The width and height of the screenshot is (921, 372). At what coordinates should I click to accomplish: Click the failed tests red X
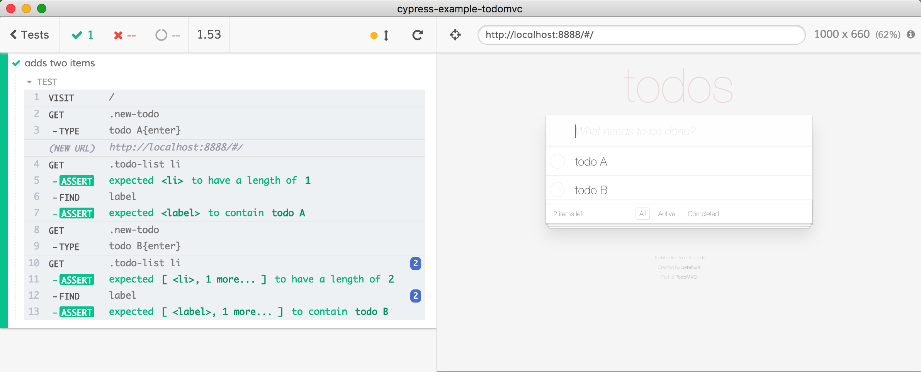[x=118, y=36]
